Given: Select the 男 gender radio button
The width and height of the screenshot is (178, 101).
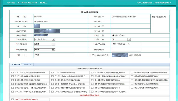Looking at the screenshot, I should pyautogui.click(x=113, y=36).
